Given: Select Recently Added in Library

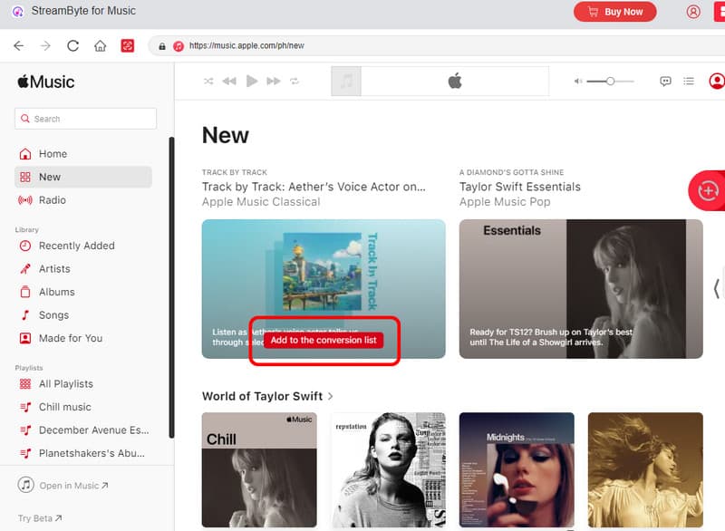Looking at the screenshot, I should click(76, 246).
